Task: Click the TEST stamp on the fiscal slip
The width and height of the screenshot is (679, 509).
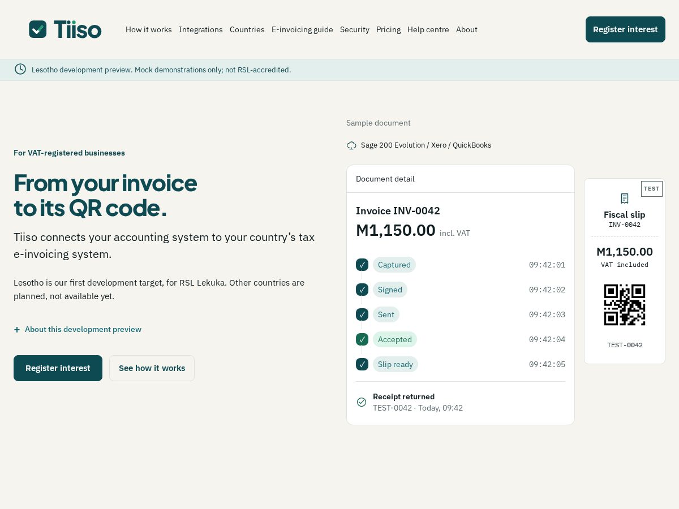Action: 652,189
